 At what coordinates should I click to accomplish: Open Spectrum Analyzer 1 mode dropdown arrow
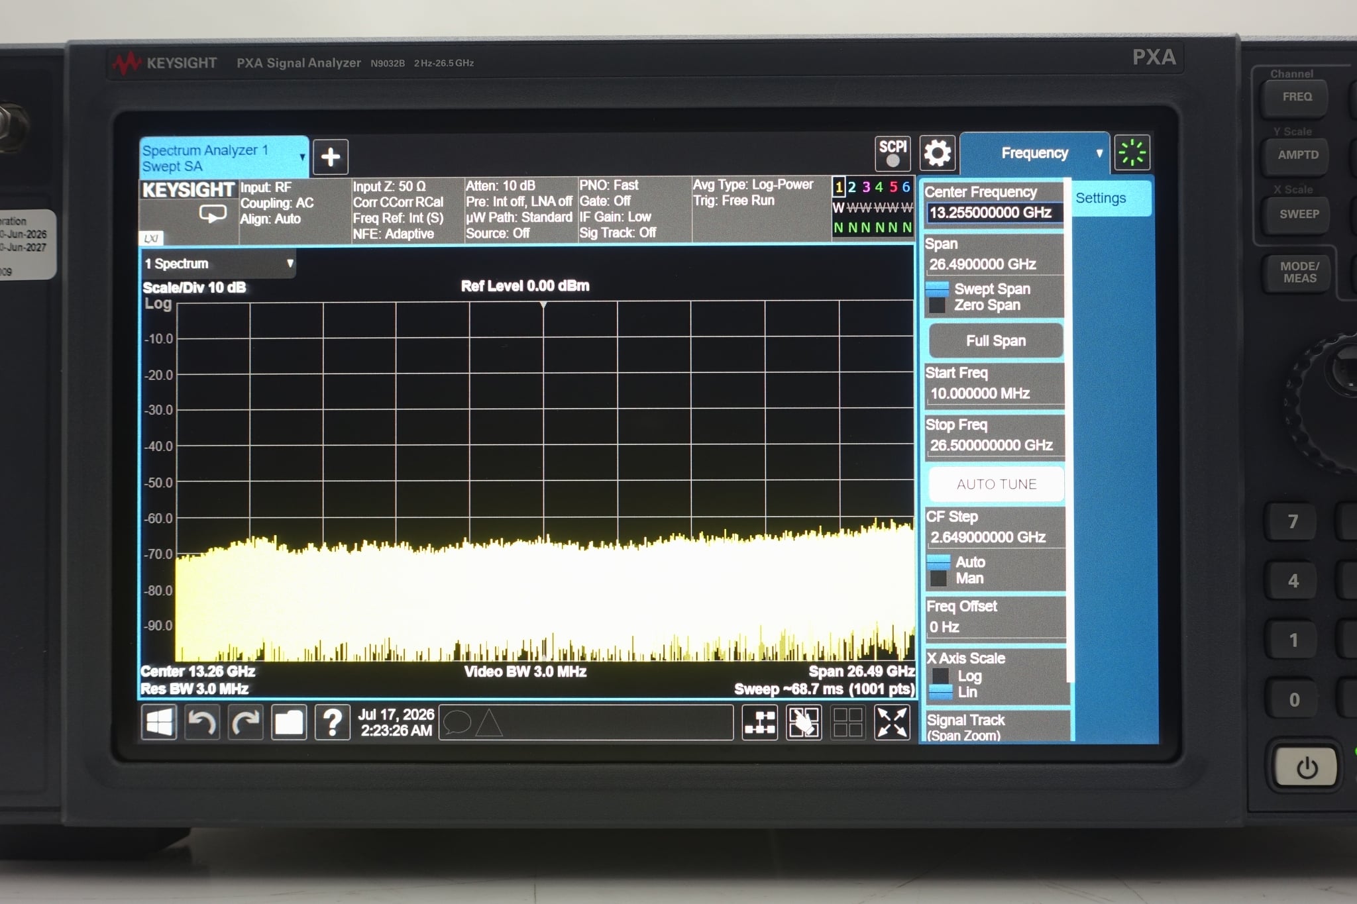click(x=302, y=158)
